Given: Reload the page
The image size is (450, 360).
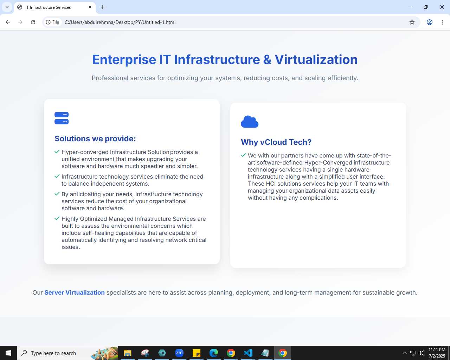Looking at the screenshot, I should pyautogui.click(x=33, y=22).
